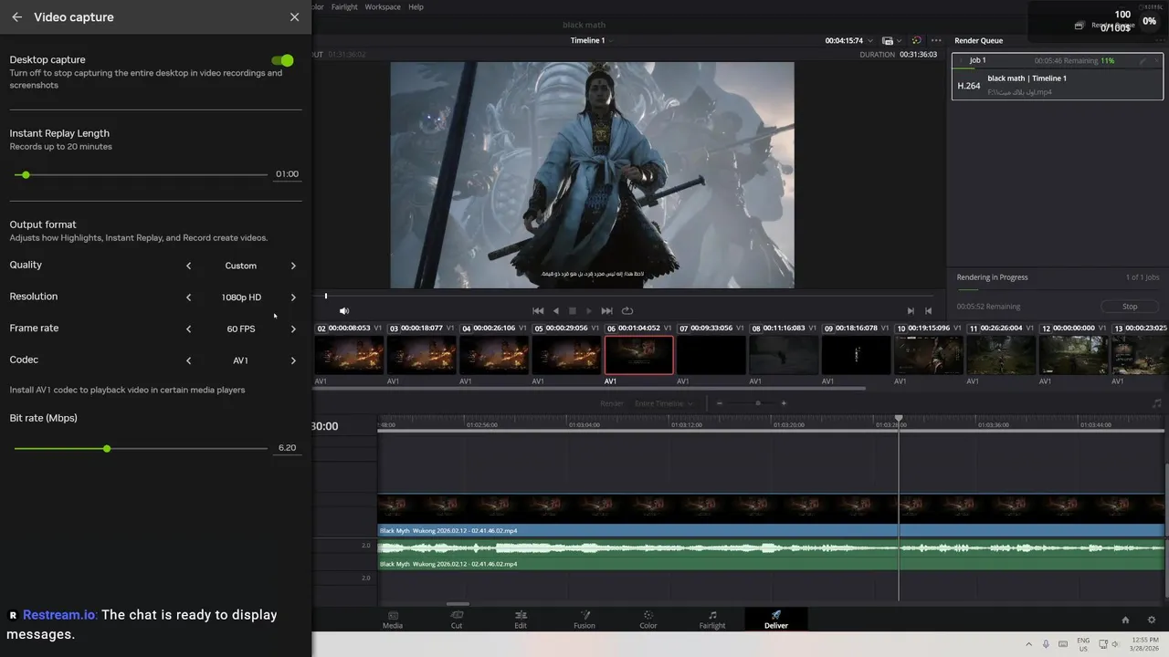Switch to the Color page
1169x657 pixels.
tap(648, 620)
